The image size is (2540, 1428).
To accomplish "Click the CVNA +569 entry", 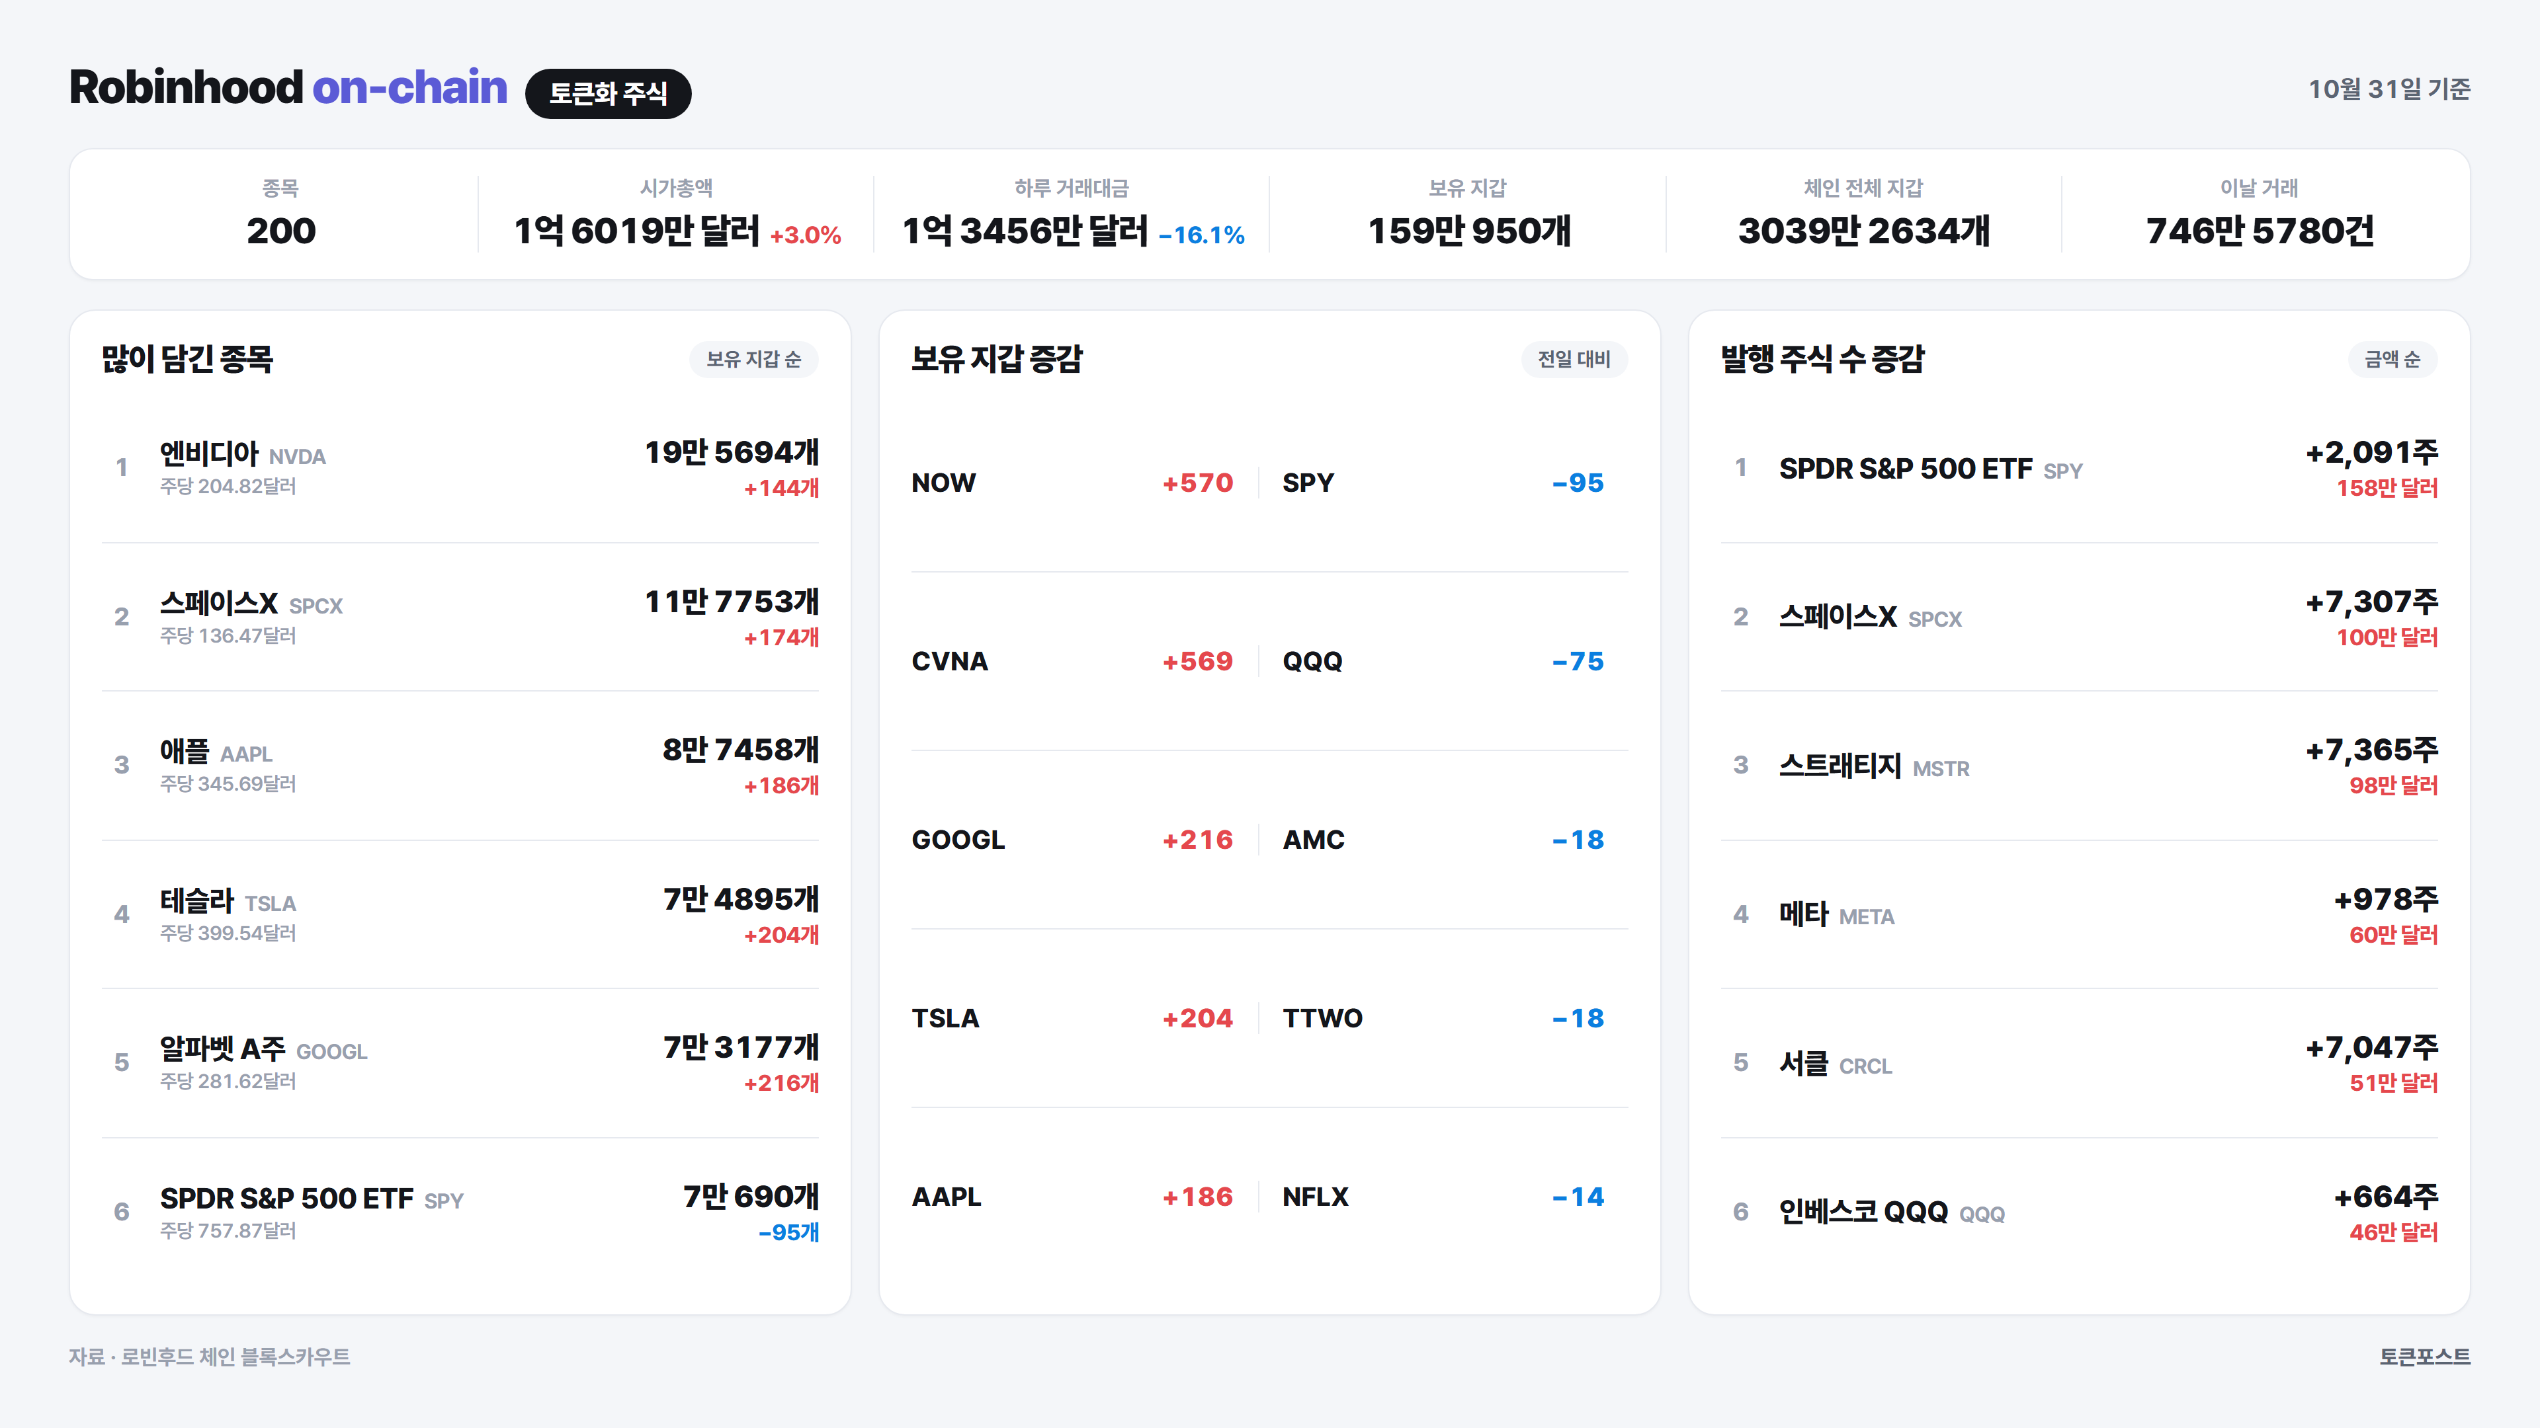I will click(x=1073, y=661).
